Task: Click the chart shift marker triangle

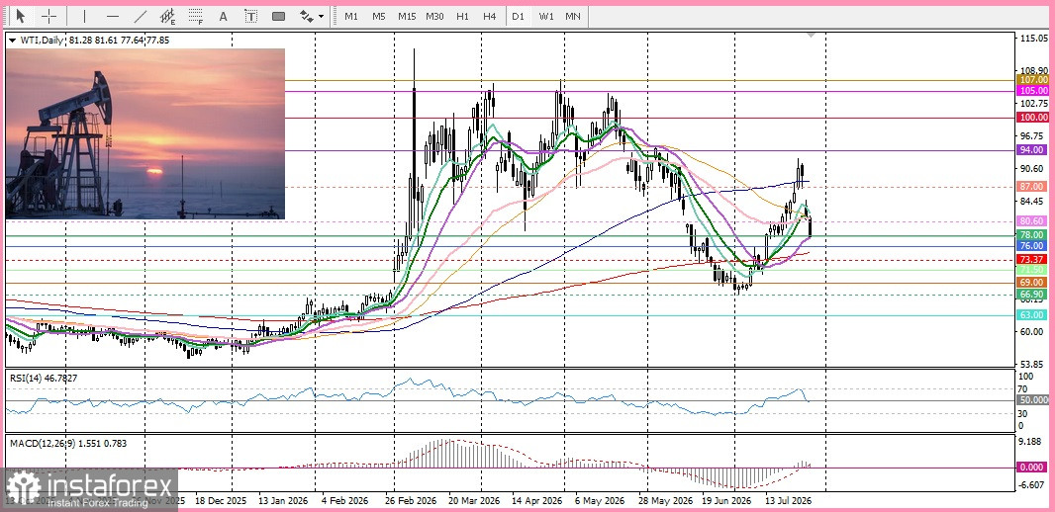Action: (812, 34)
